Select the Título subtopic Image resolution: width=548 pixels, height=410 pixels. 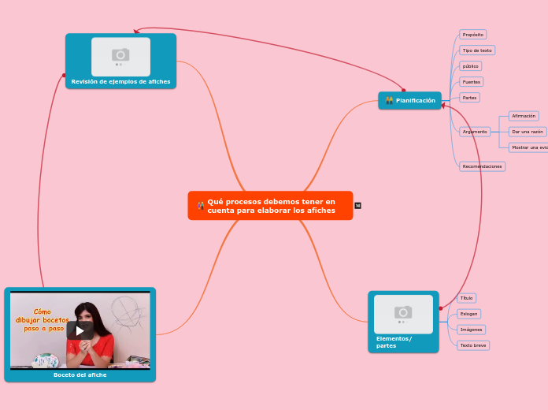(x=466, y=298)
